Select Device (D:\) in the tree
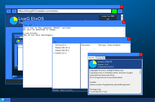This screenshot has width=155, height=102. (61, 45)
